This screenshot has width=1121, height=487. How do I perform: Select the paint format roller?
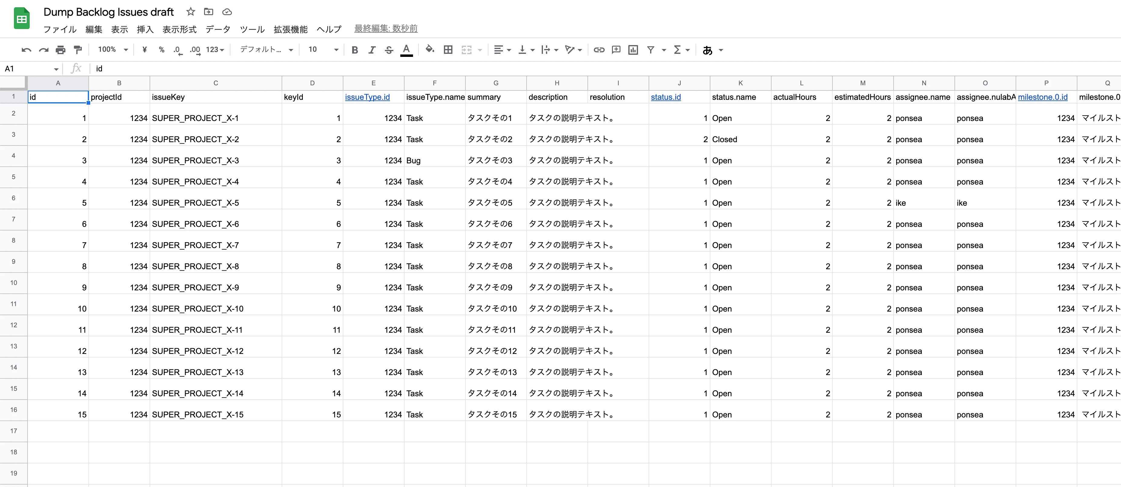pos(78,50)
